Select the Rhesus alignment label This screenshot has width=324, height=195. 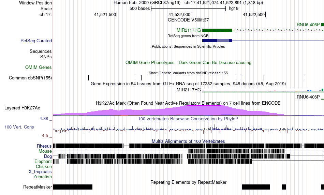click(x=44, y=146)
